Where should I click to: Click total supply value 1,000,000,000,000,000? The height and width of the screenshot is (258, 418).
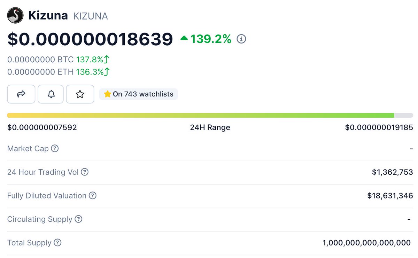tap(367, 243)
